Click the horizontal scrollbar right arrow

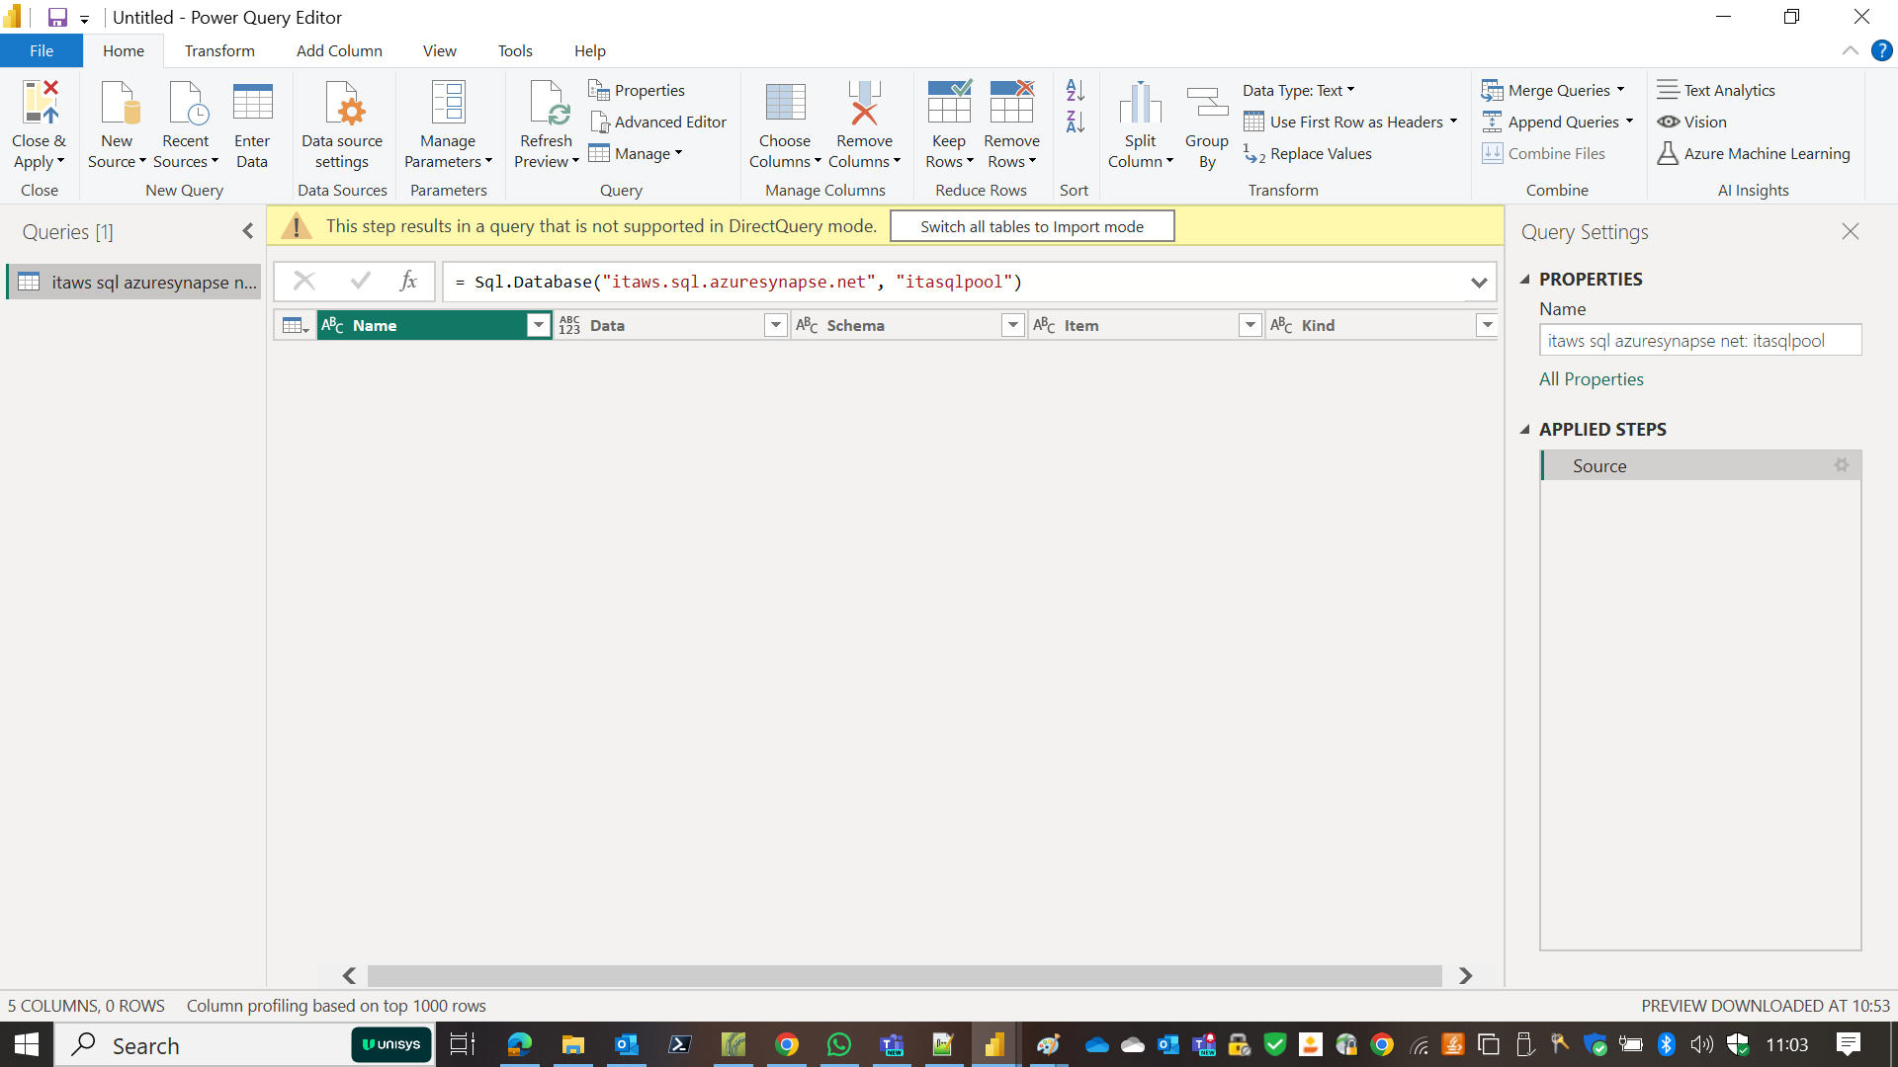point(1465,976)
